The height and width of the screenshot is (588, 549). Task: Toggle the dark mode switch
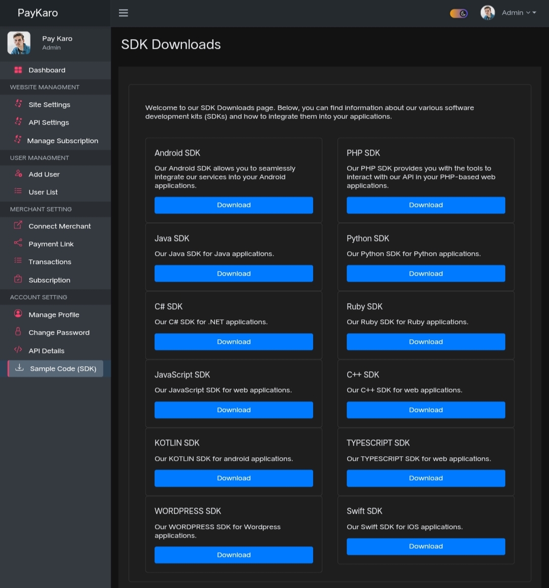(459, 13)
